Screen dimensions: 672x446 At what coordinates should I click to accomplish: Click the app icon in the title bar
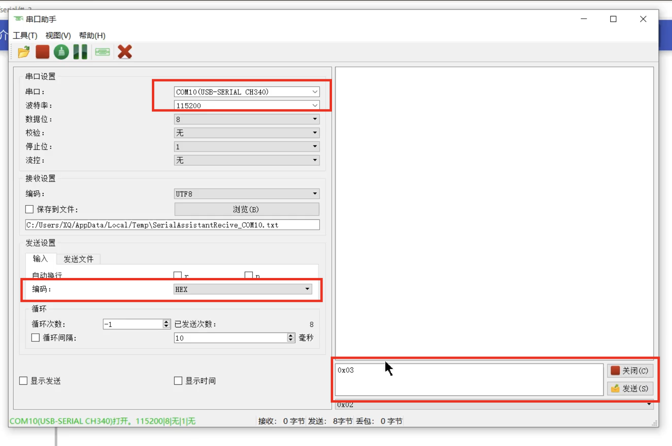pyautogui.click(x=18, y=19)
